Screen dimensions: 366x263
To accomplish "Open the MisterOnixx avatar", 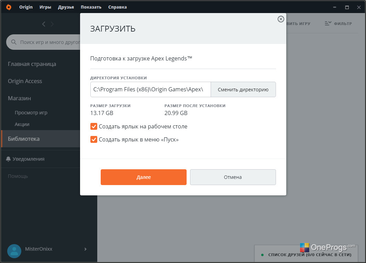I will click(x=14, y=251).
